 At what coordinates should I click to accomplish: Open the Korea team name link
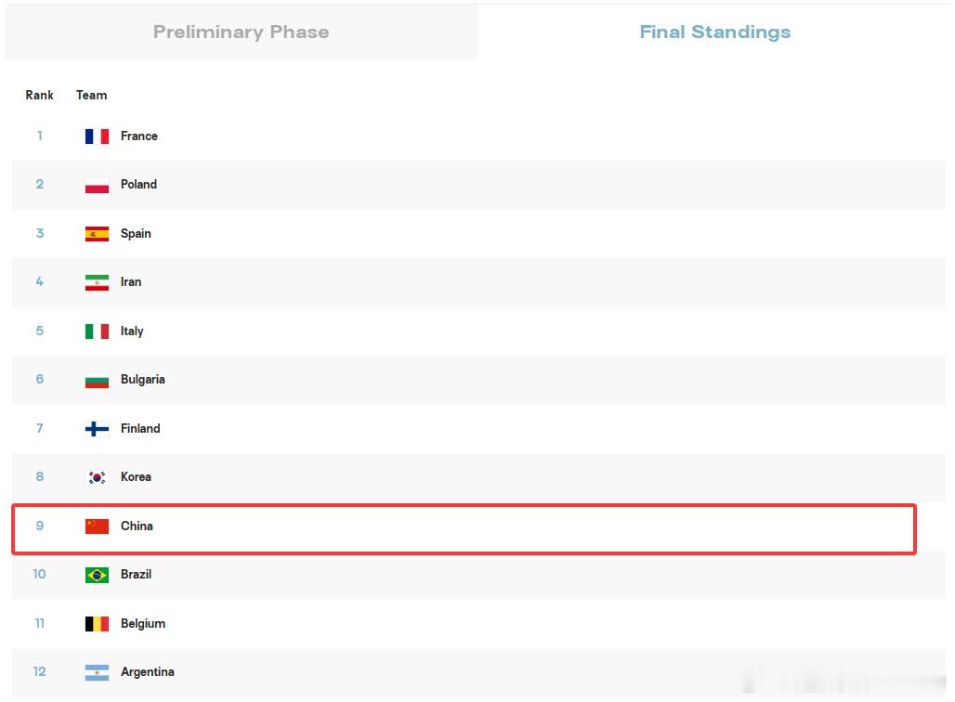136,476
